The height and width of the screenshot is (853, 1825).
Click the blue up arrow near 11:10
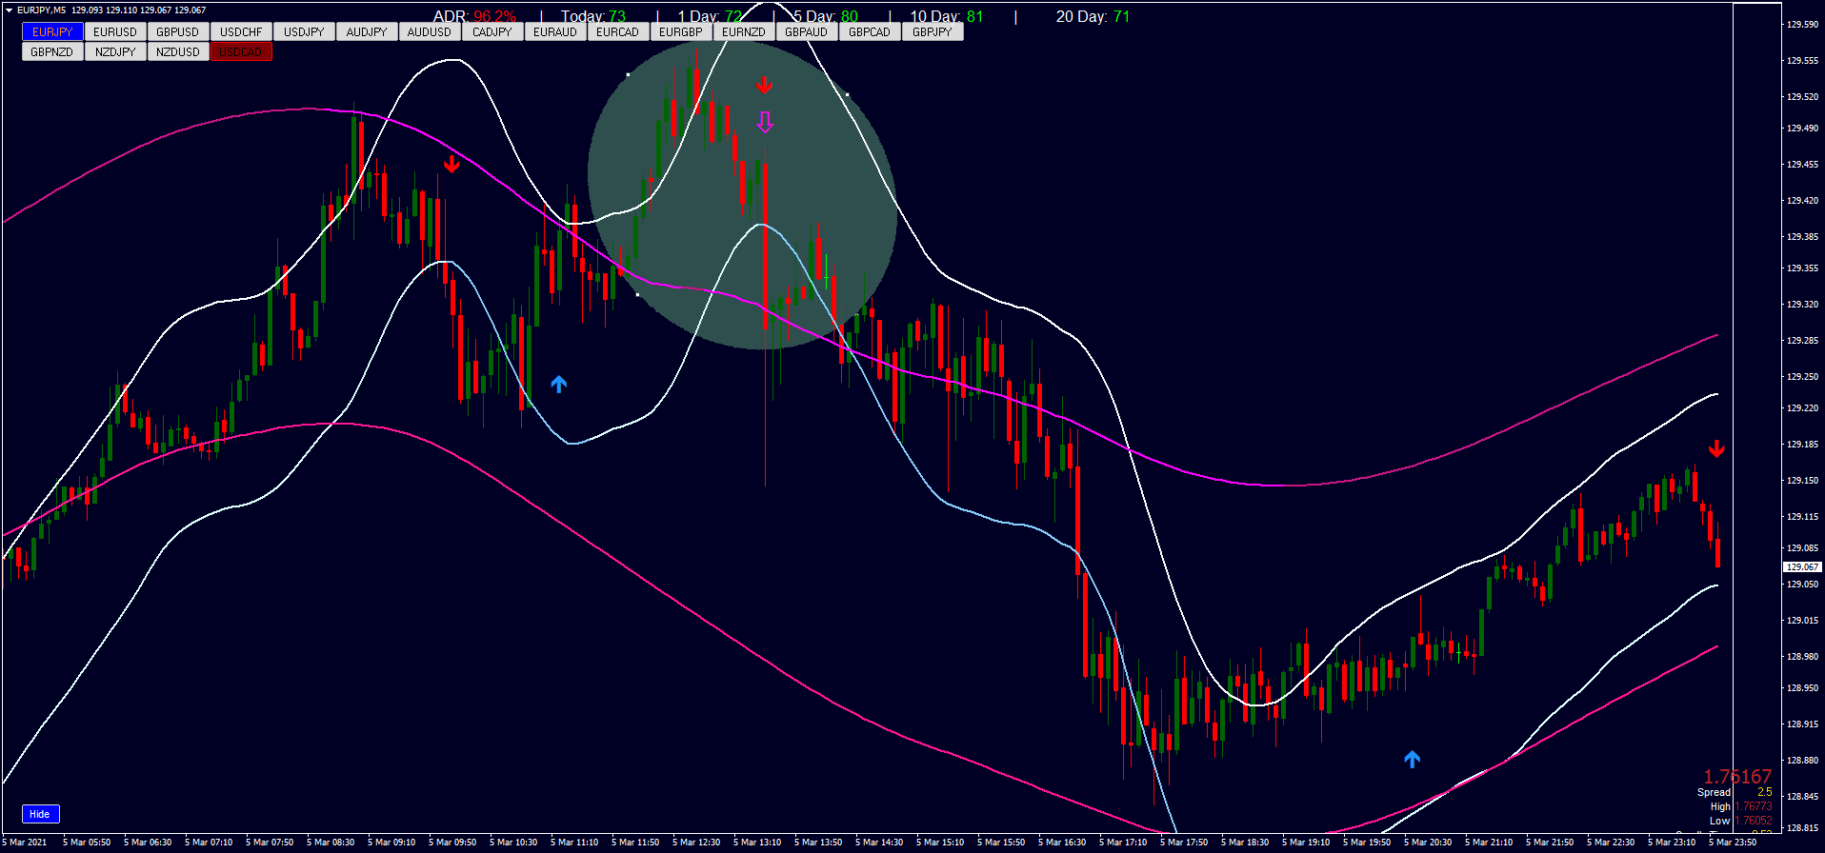[x=559, y=385]
